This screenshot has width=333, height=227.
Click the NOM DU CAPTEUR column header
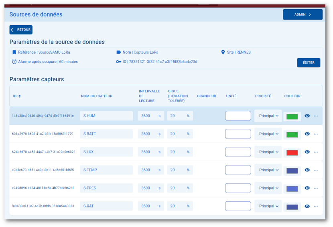click(x=97, y=96)
